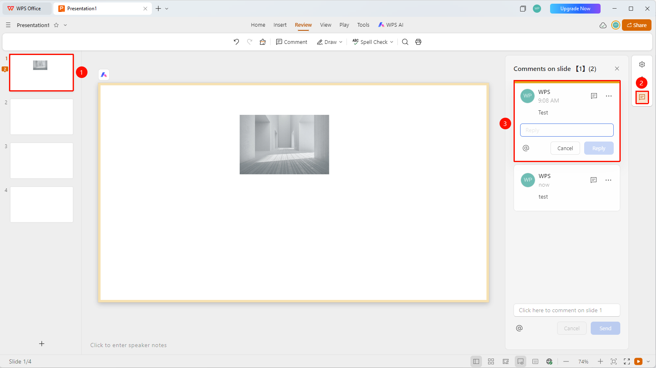Zoom in with the plus button
The image size is (656, 368).
coord(600,361)
